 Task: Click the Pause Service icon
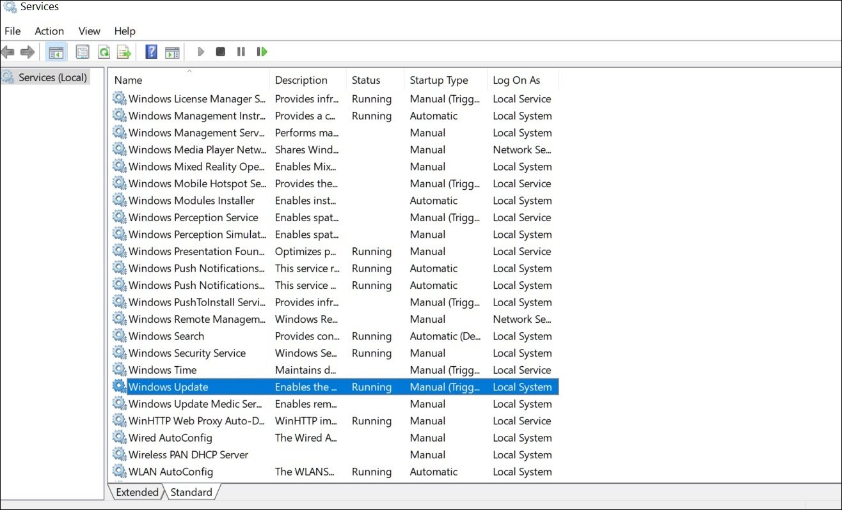241,52
